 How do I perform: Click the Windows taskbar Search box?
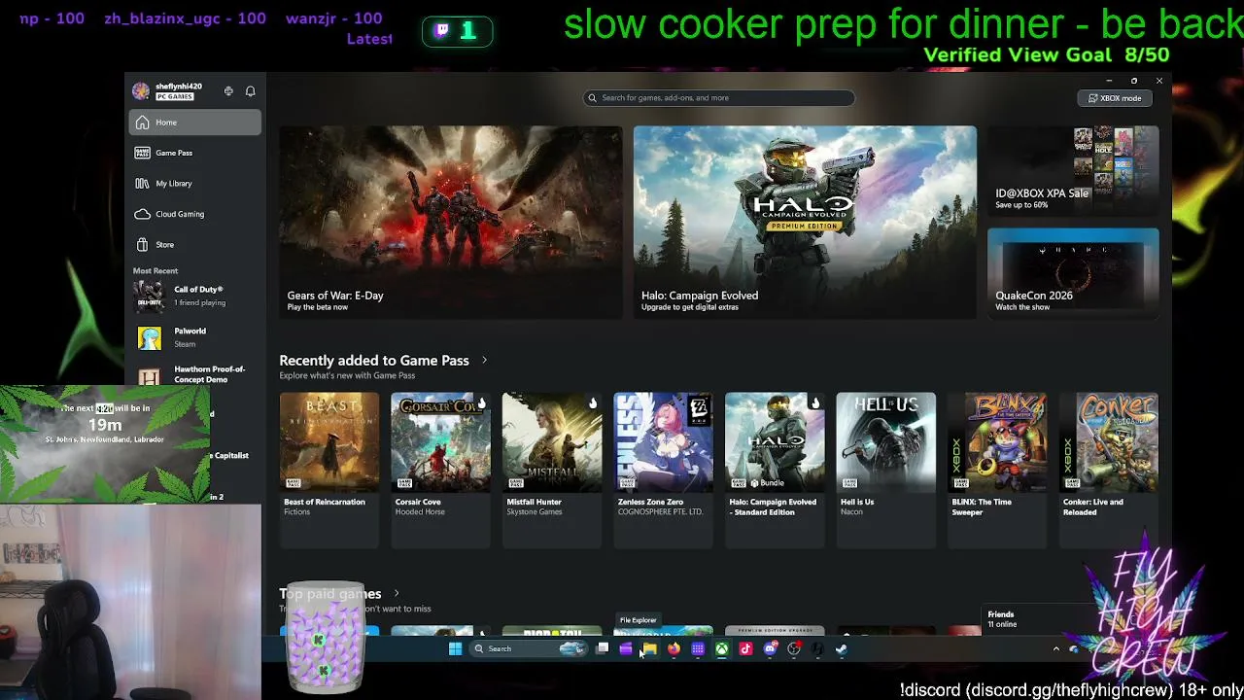[x=528, y=649]
